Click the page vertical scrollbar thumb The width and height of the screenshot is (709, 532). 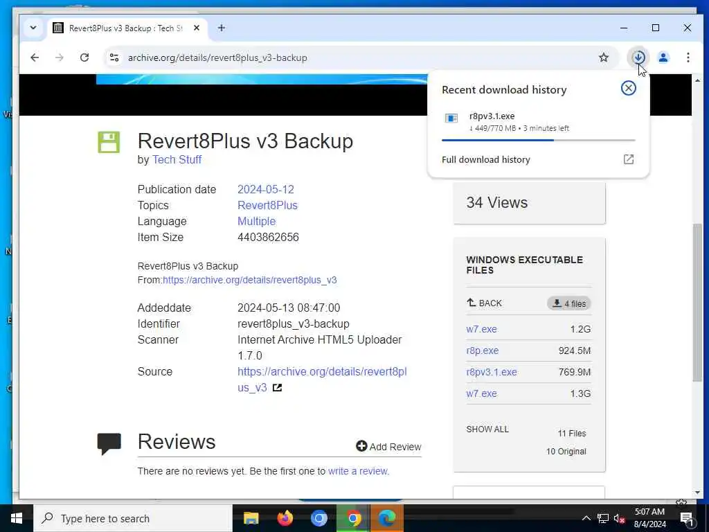697,303
